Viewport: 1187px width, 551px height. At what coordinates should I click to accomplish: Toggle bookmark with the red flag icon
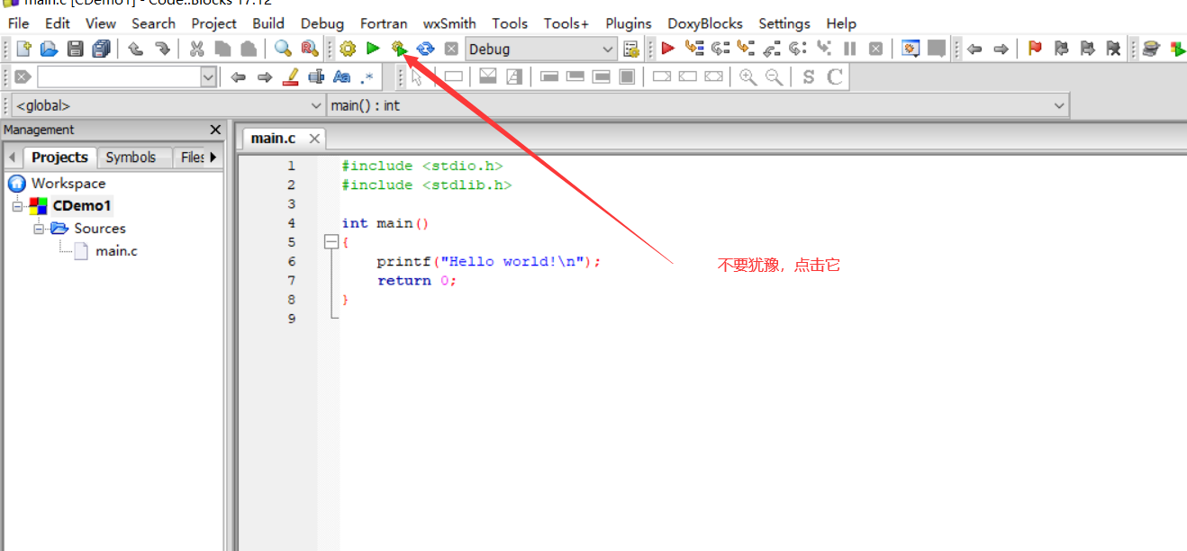click(1035, 49)
